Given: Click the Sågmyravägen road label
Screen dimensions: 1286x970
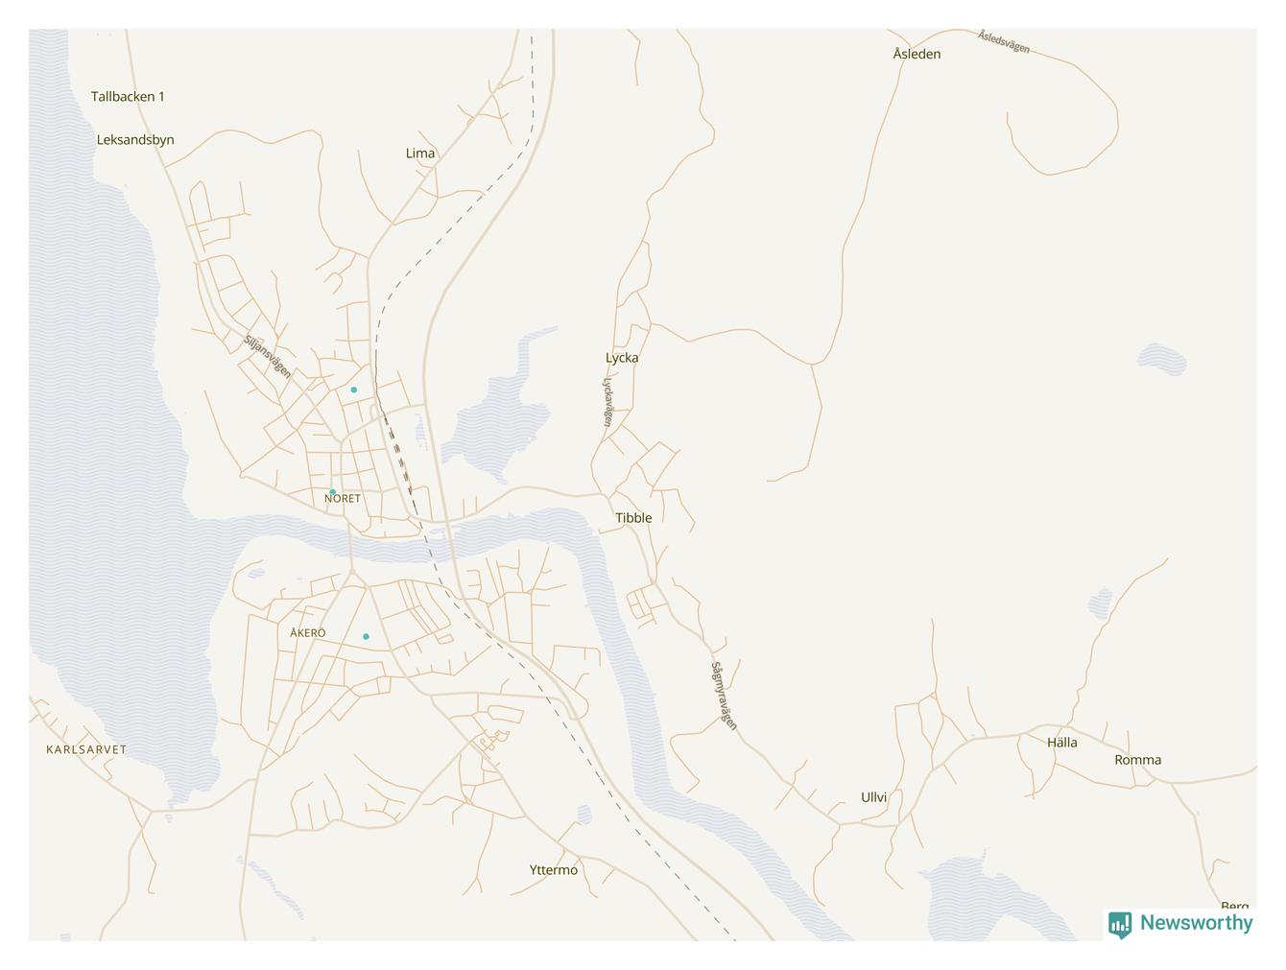Looking at the screenshot, I should pos(725,696).
